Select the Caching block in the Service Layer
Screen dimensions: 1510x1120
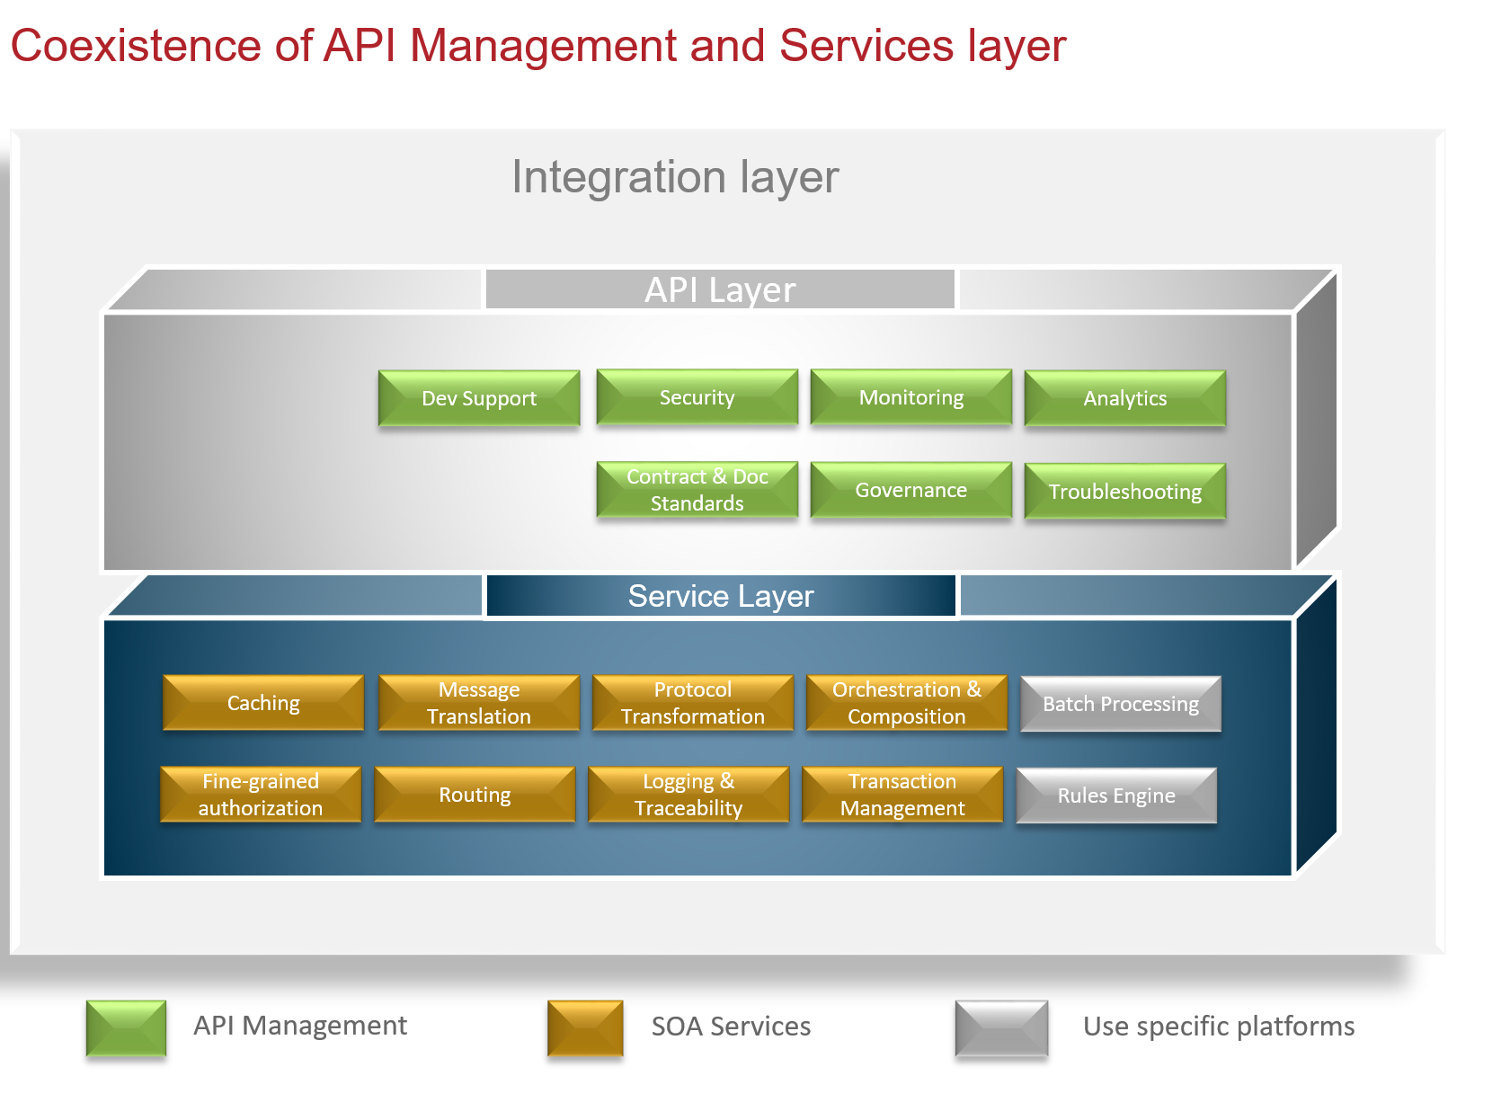pos(262,703)
